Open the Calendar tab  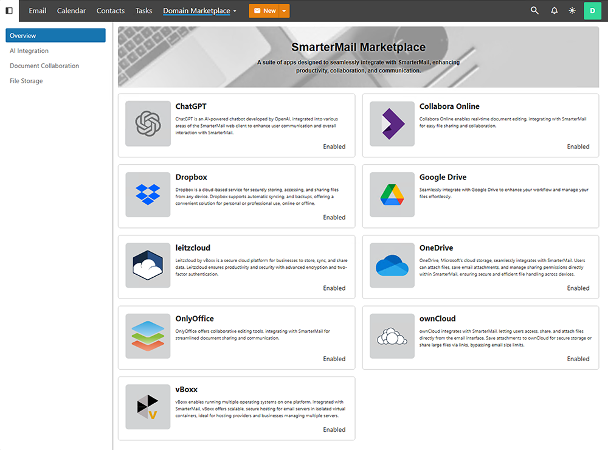pyautogui.click(x=71, y=10)
